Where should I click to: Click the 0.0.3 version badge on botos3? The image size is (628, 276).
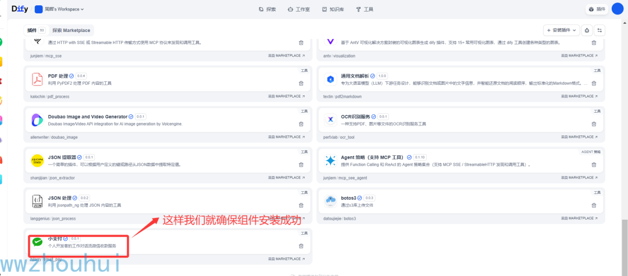coord(369,198)
